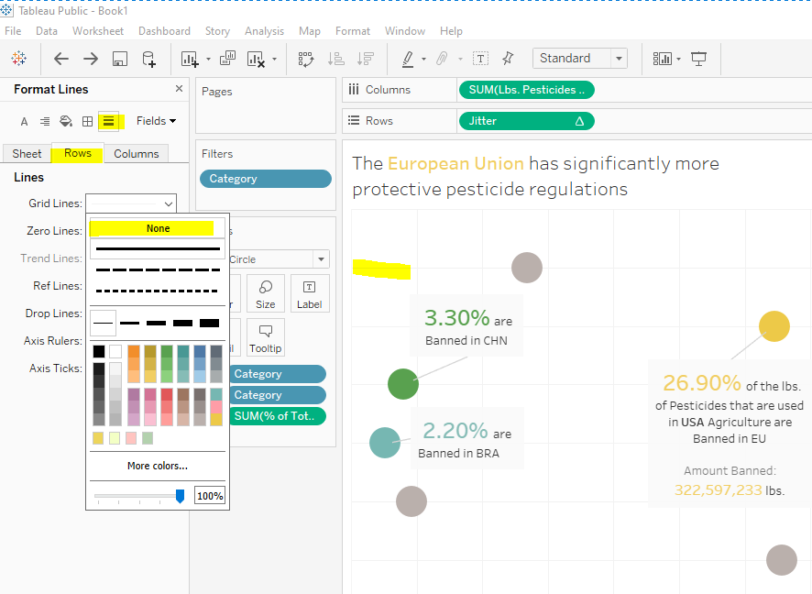Image resolution: width=812 pixels, height=594 pixels.
Task: Select the Alignment format icon
Action: 45,121
